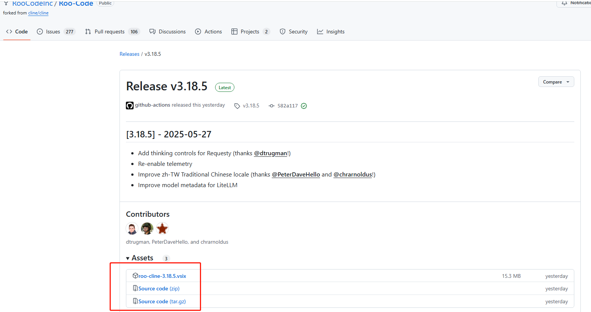Download roo-cline-3.18.5.vsix asset

[162, 276]
